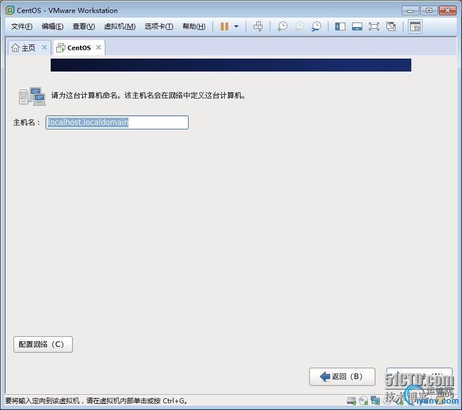462x410 pixels.
Task: Enter full screen mode
Action: (374, 26)
